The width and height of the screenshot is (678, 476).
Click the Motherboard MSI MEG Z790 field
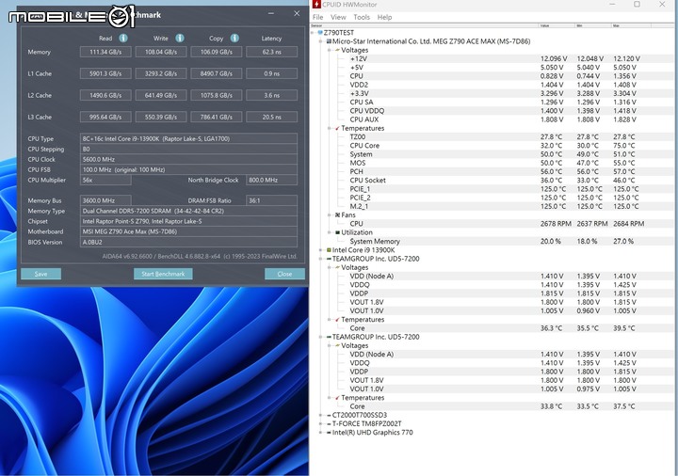tap(188, 231)
